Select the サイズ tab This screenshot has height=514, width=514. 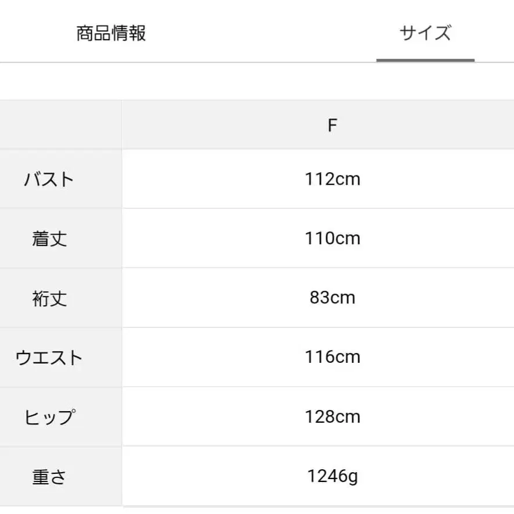[x=426, y=32]
